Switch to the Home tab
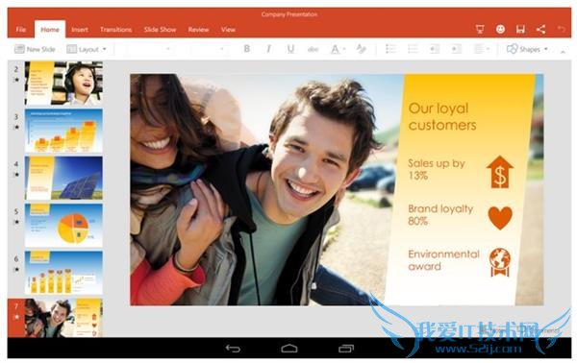The height and width of the screenshot is (363, 577). click(x=50, y=30)
